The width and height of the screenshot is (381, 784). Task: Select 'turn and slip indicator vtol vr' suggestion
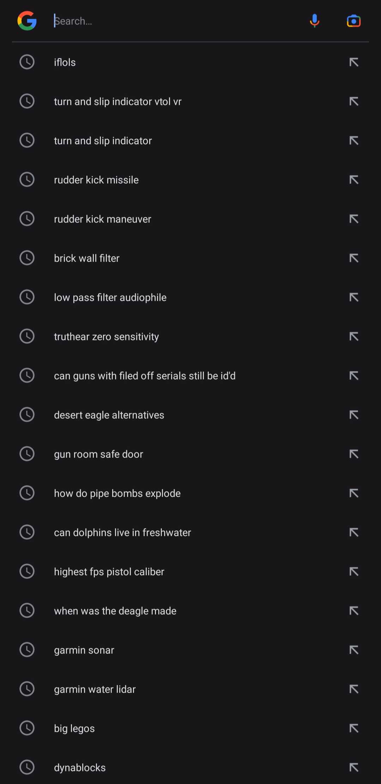[x=190, y=101]
